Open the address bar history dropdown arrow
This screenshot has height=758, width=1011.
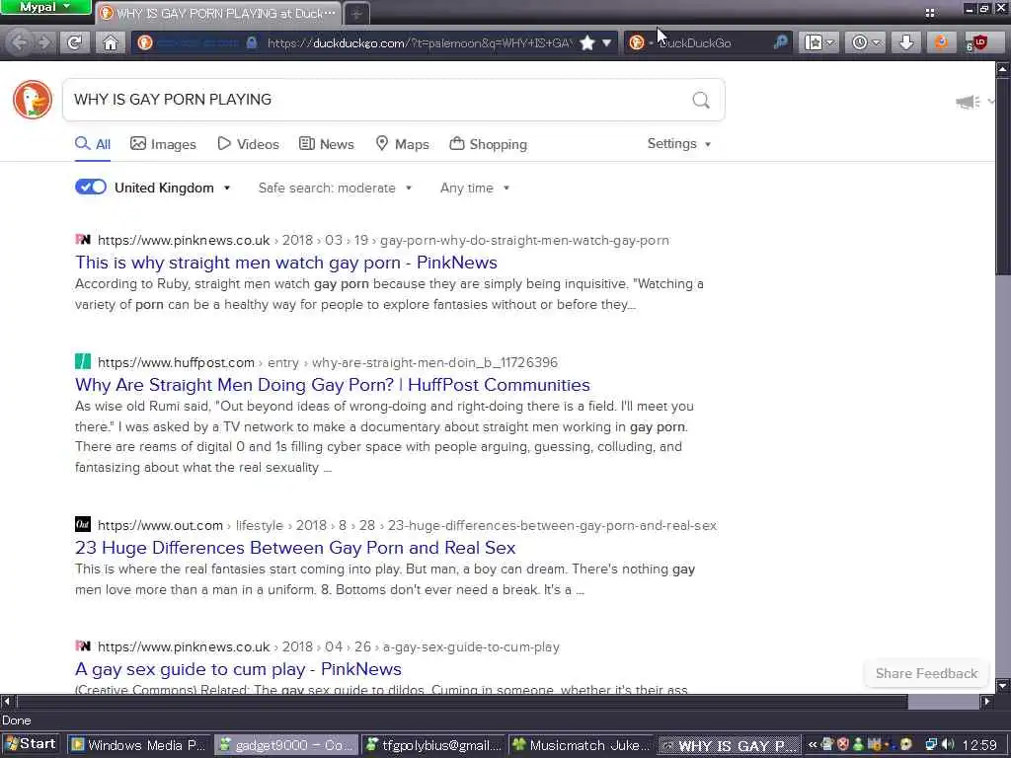[x=607, y=42]
